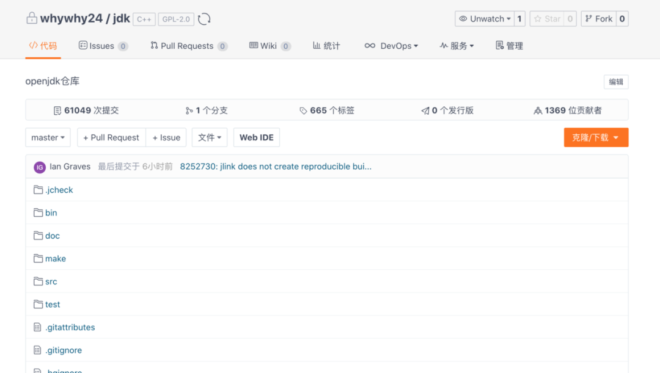Open the master branch dropdown

coord(48,137)
